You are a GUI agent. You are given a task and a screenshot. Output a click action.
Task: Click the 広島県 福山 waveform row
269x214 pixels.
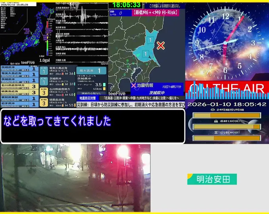pyautogui.click(x=82, y=49)
